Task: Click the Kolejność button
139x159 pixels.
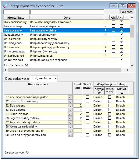Action: [126, 12]
